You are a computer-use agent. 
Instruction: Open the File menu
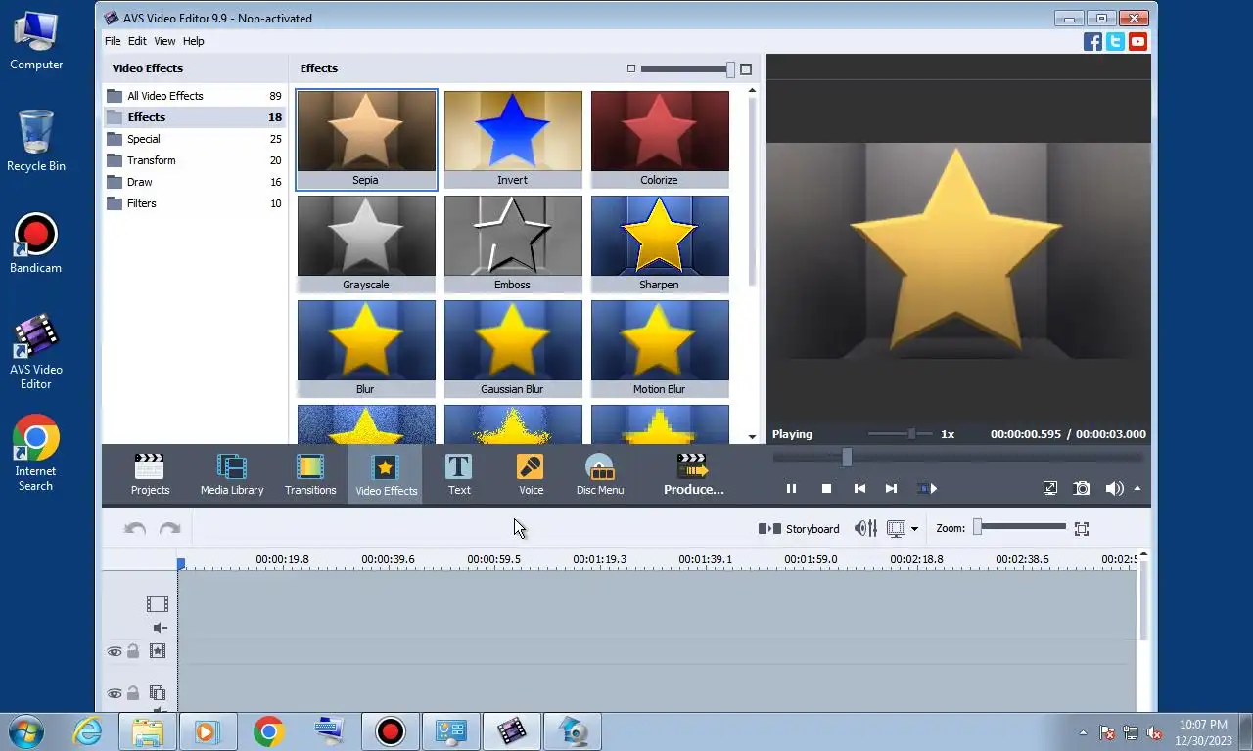(x=113, y=41)
